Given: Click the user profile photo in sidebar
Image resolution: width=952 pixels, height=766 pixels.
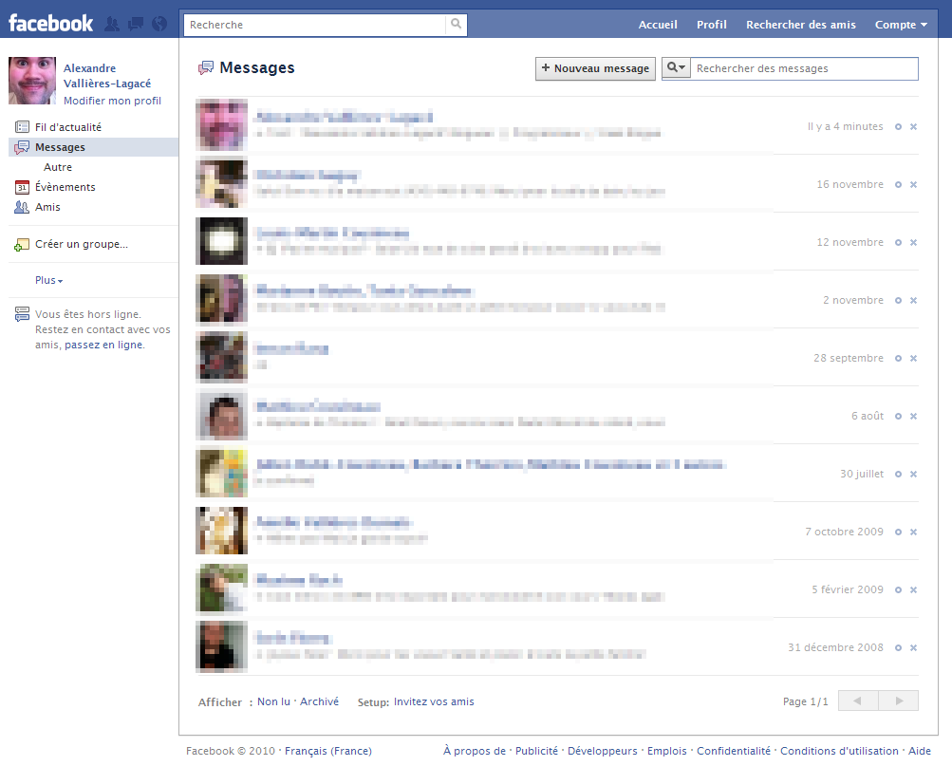Looking at the screenshot, I should [32, 81].
